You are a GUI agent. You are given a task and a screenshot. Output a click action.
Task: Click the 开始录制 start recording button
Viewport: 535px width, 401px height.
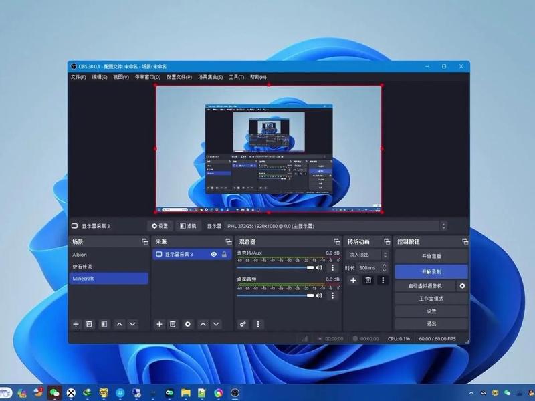[x=431, y=272]
